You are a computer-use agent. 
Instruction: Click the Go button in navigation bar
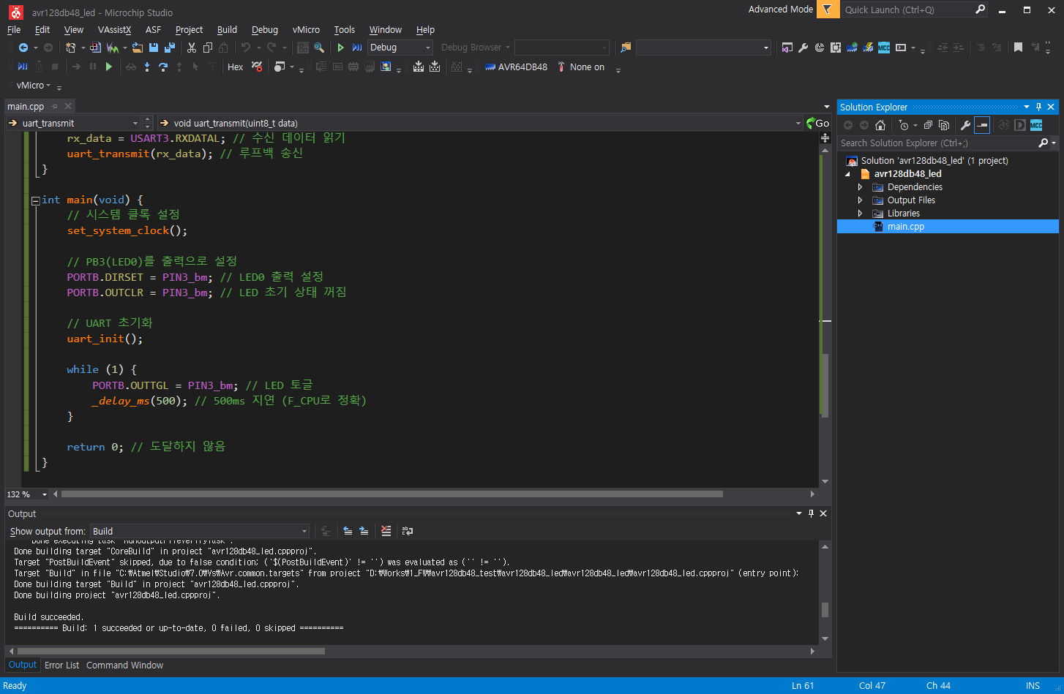click(x=817, y=123)
